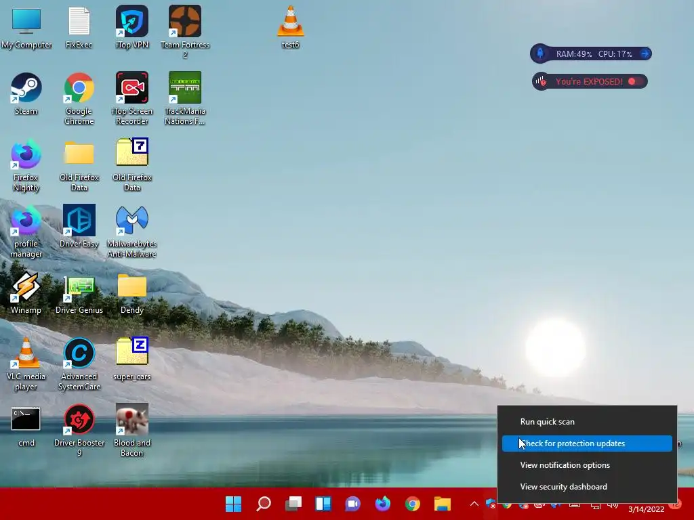Launch iTop VPN shortcut

pyautogui.click(x=132, y=27)
